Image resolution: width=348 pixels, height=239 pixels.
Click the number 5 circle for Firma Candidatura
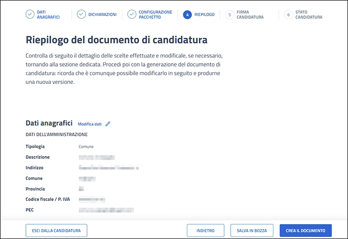tap(229, 15)
